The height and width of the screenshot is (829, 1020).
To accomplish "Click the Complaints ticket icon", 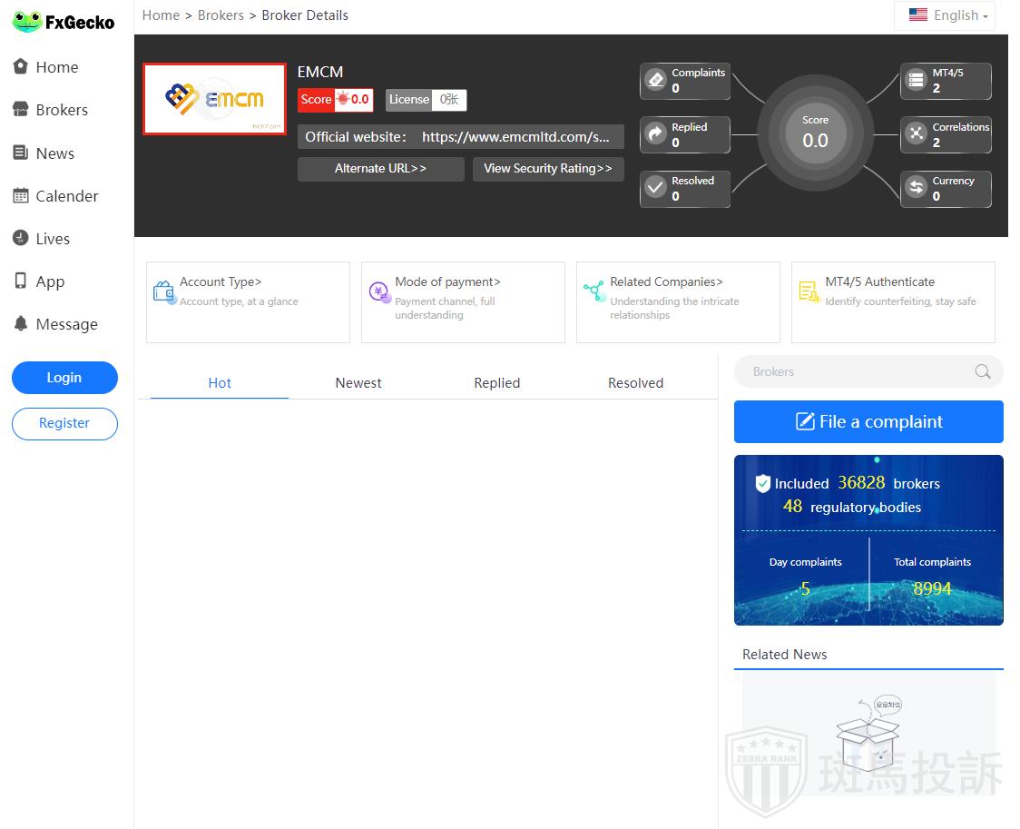I will (655, 80).
